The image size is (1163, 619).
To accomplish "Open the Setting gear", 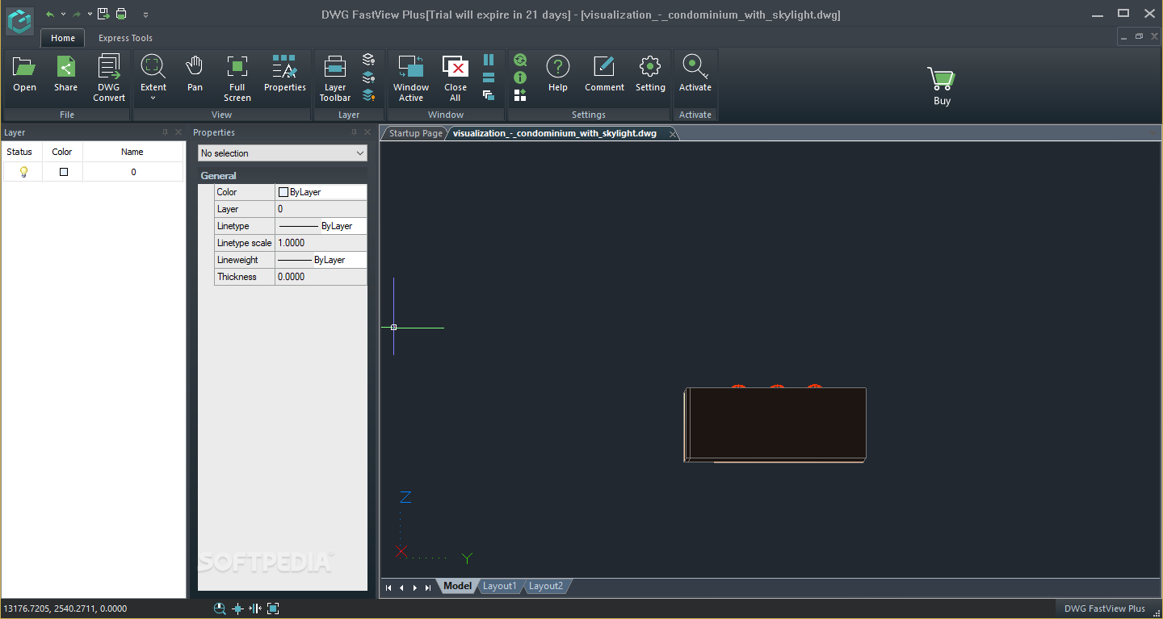I will (650, 74).
